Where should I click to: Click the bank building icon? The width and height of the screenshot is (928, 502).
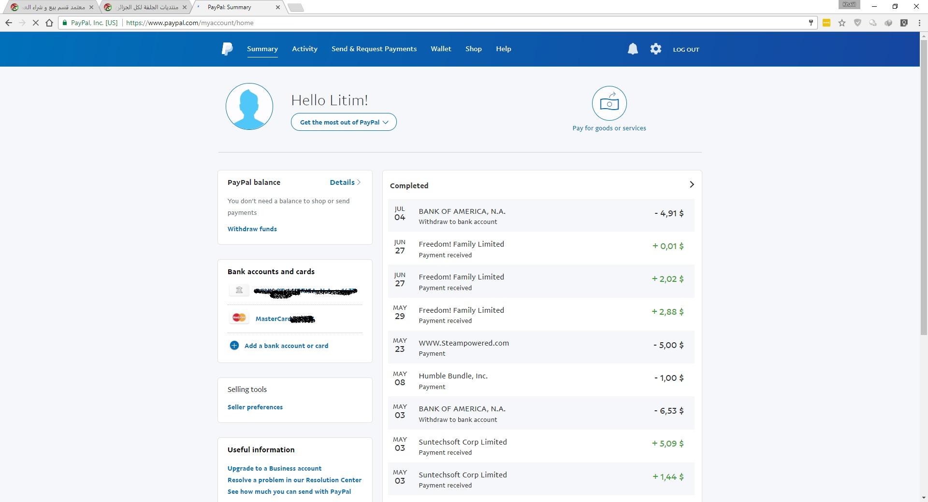tap(239, 290)
